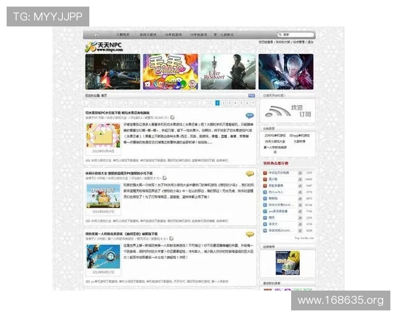Click the search icon in ranking row ten
The width and height of the screenshot is (397, 317).
pyautogui.click(x=300, y=230)
